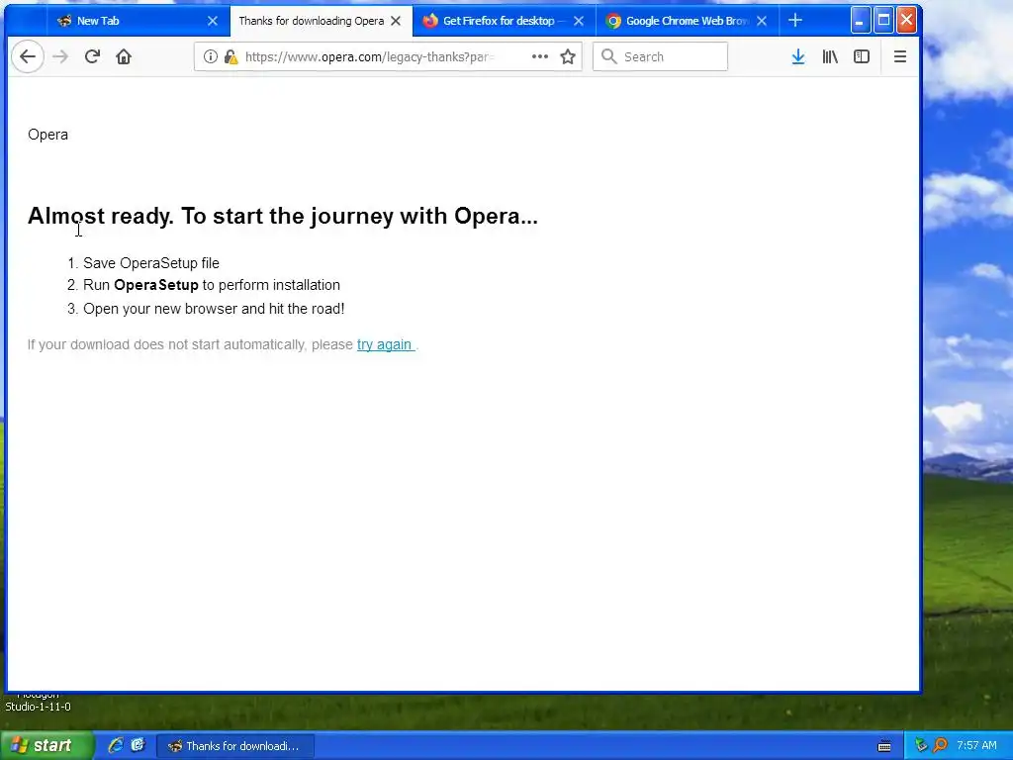Click the padlock warning security icon
Viewport: 1013px width, 760px height.
coord(230,56)
